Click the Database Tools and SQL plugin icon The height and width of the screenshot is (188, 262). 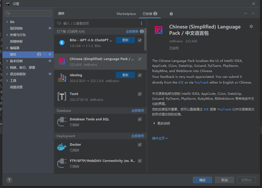pyautogui.click(x=62, y=121)
